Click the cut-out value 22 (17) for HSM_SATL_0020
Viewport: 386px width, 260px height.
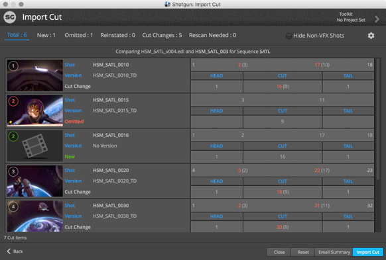(x=322, y=170)
